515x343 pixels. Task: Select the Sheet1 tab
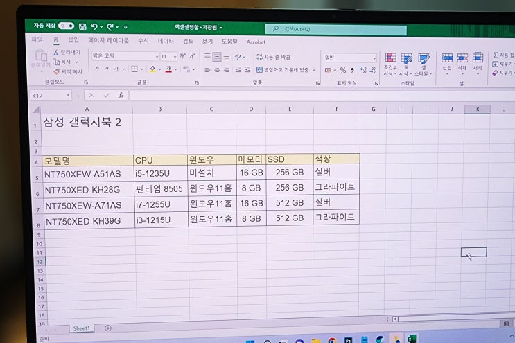[81, 328]
